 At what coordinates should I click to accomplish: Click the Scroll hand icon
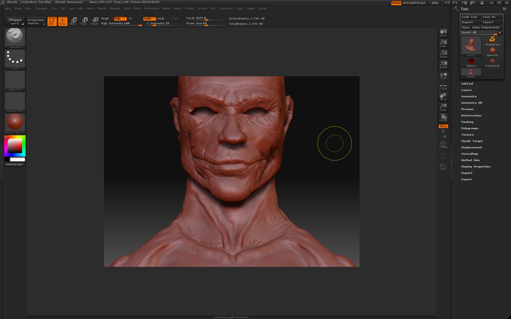click(x=443, y=33)
